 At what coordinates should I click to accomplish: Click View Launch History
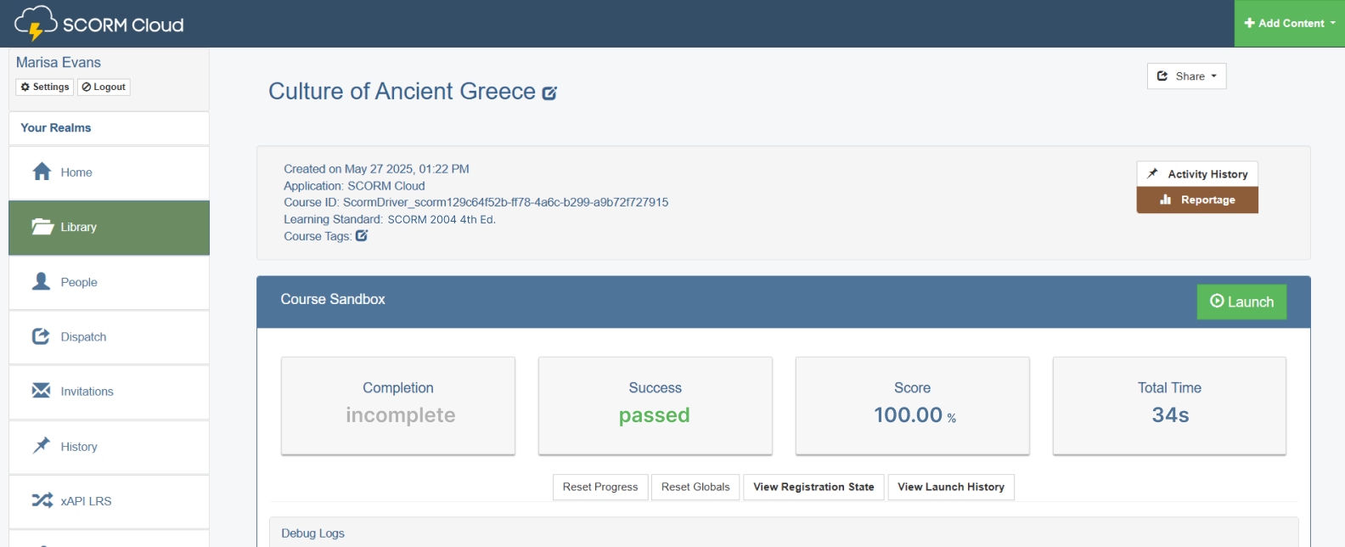(x=950, y=487)
